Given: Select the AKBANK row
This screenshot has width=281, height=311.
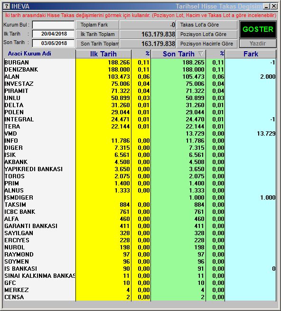Looking at the screenshot, I should pyautogui.click(x=140, y=162).
